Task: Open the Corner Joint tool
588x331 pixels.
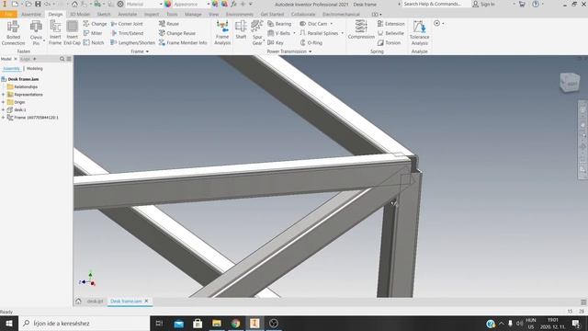Action: pos(127,24)
